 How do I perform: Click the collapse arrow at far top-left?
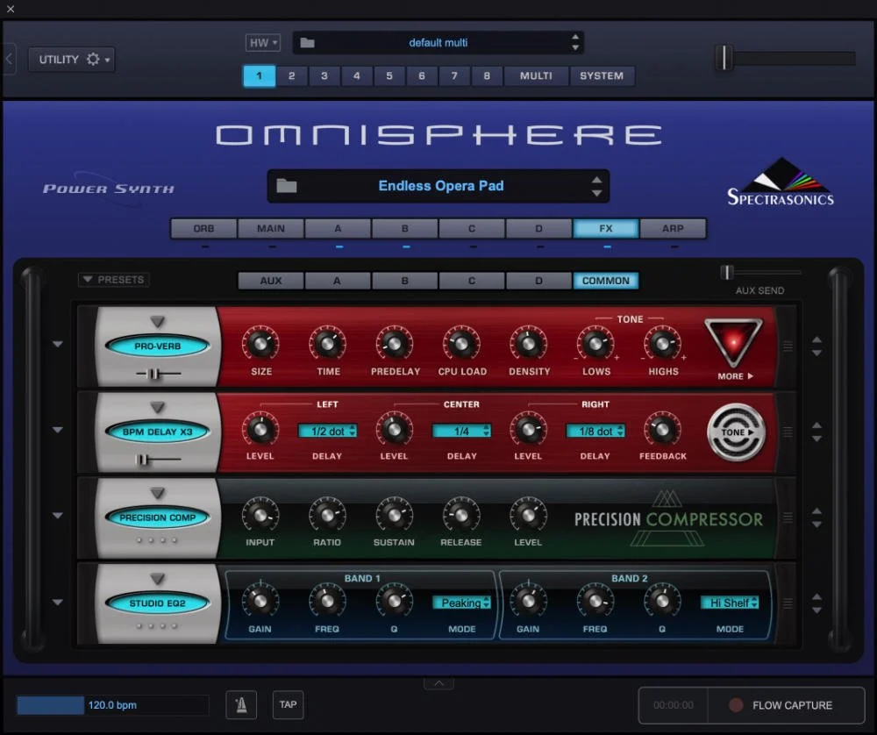[x=9, y=59]
